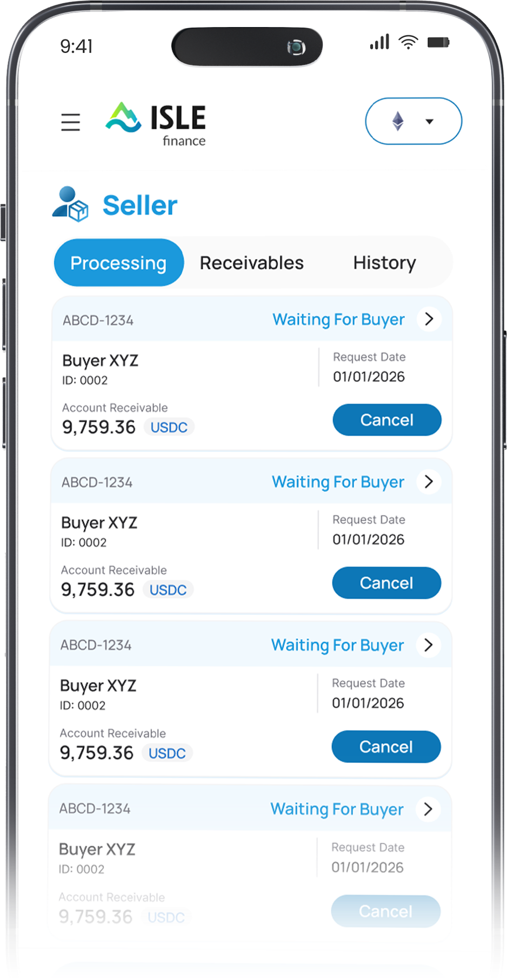507x978 pixels.
Task: Click the first card's Waiting For Buyer status
Action: (338, 320)
